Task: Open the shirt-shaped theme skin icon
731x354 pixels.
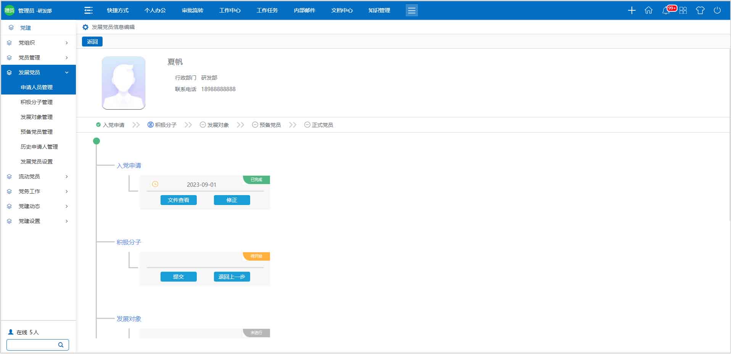Action: pyautogui.click(x=700, y=10)
